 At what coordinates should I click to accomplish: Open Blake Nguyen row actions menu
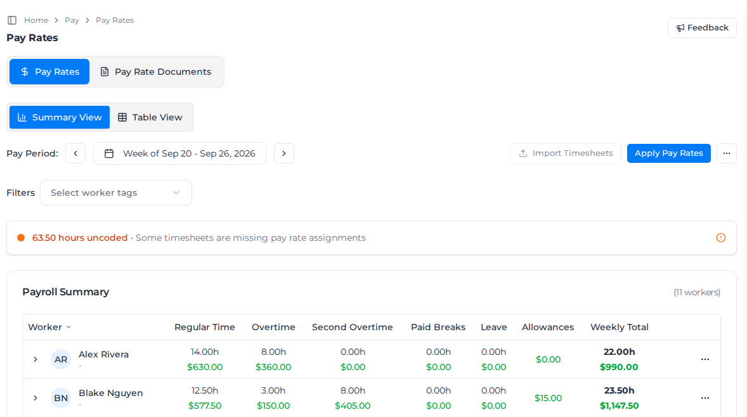click(705, 398)
